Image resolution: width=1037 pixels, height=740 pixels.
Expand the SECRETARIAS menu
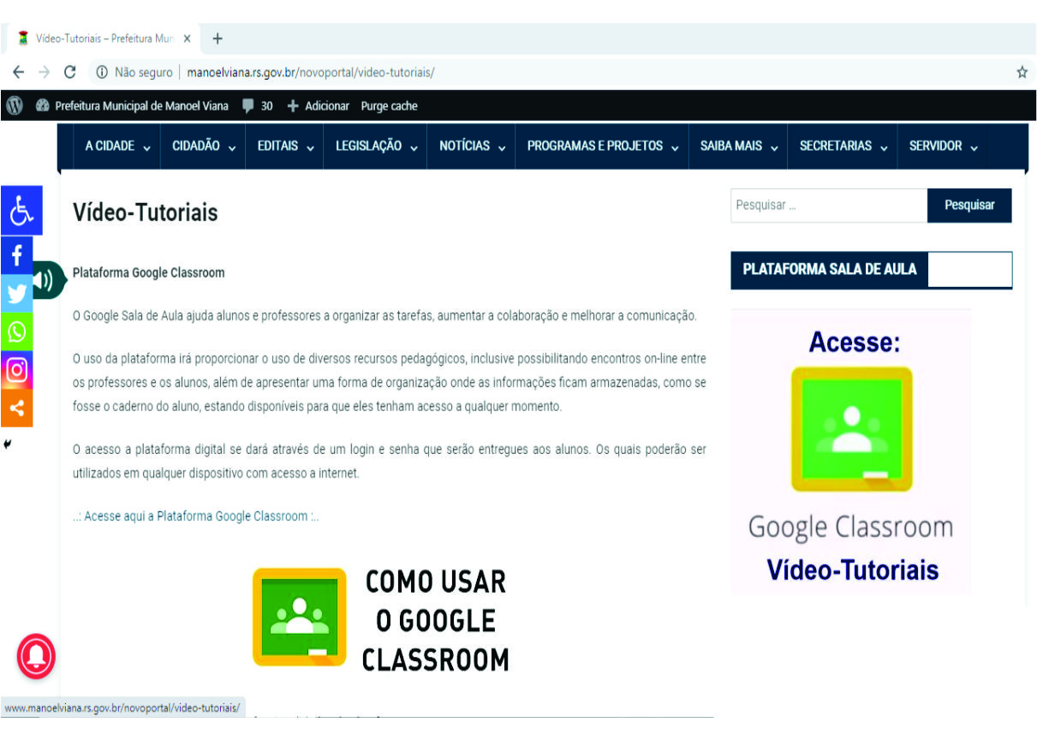[843, 146]
